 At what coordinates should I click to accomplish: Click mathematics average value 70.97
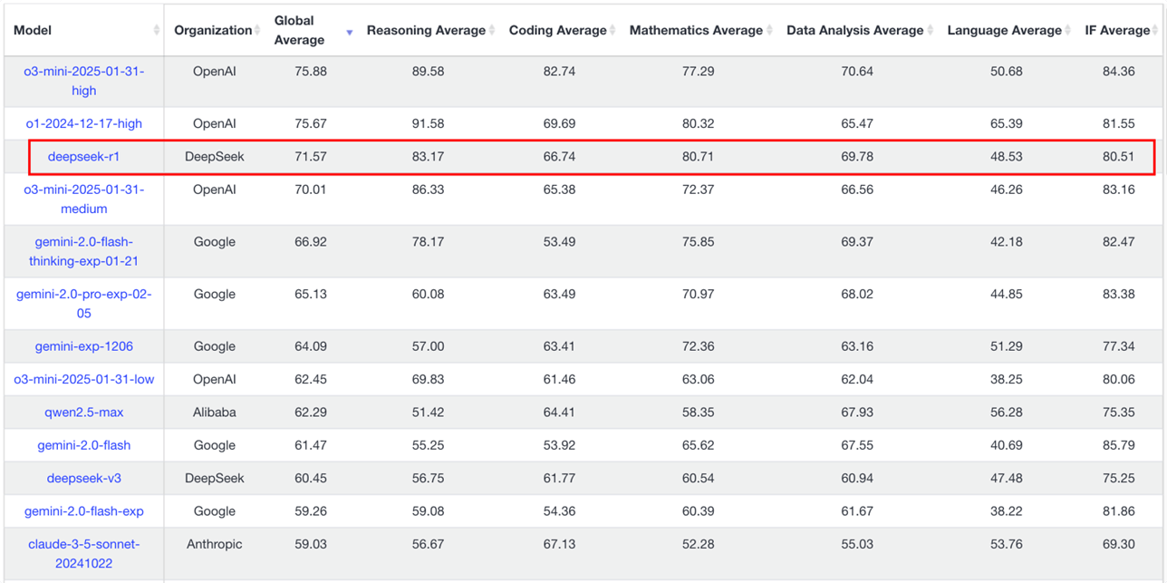(698, 295)
